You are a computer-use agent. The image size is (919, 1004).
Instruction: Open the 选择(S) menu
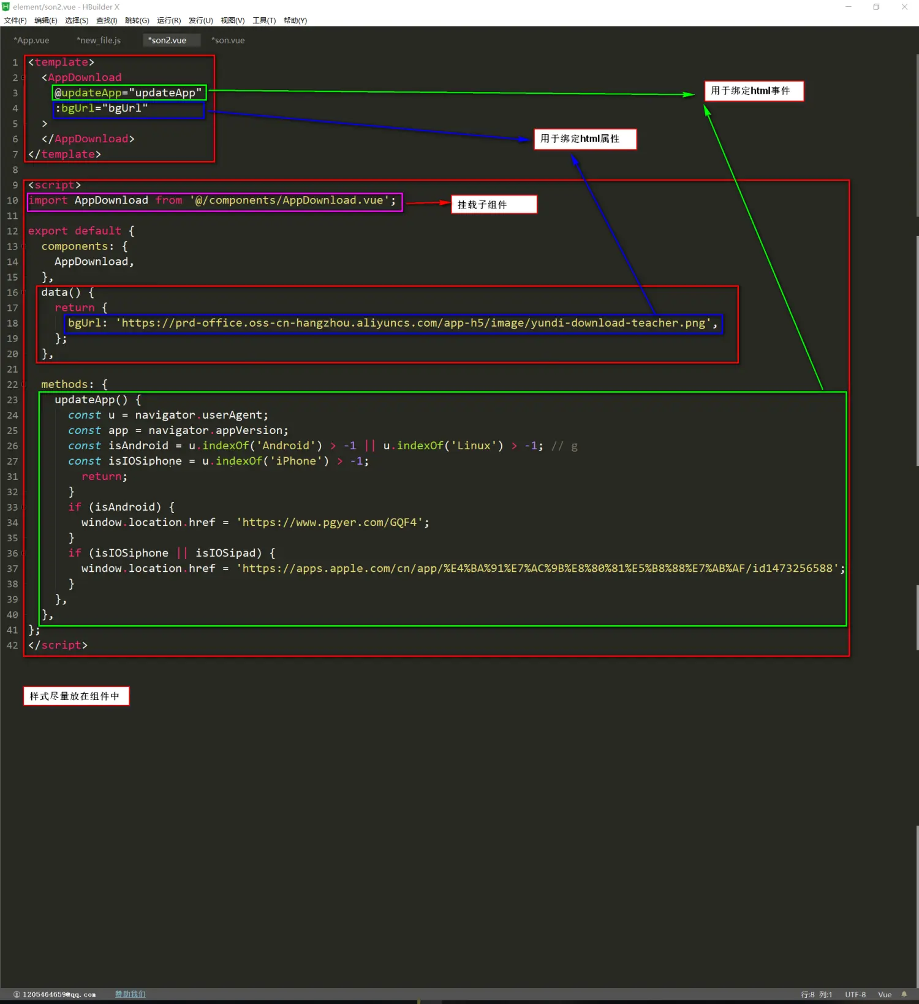point(77,20)
